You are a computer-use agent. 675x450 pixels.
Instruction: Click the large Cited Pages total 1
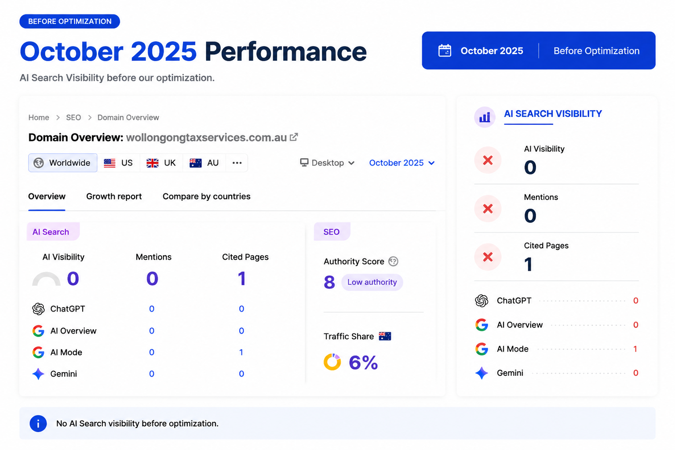(x=241, y=279)
